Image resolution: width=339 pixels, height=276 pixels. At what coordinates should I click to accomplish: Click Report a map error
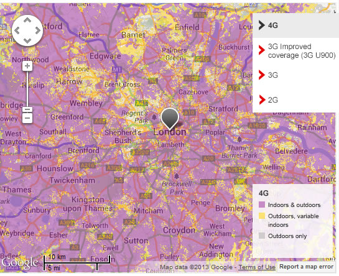click(306, 267)
